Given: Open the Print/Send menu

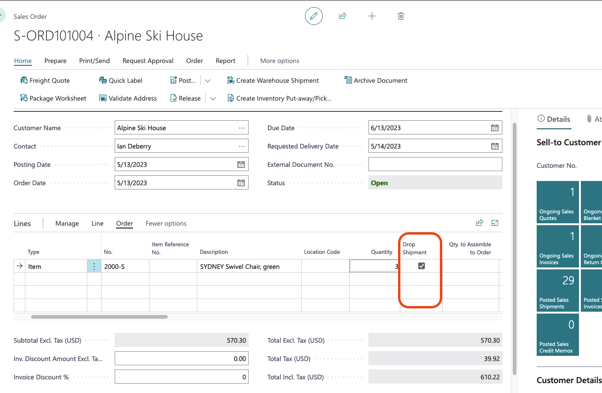Looking at the screenshot, I should click(94, 61).
